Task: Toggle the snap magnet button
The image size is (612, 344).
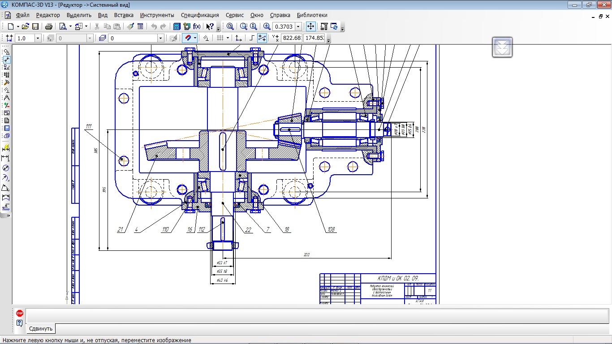Action: [x=188, y=38]
